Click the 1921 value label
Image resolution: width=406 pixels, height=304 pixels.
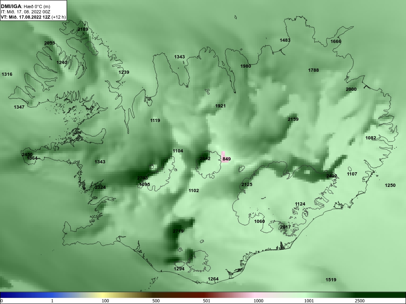pyautogui.click(x=220, y=106)
